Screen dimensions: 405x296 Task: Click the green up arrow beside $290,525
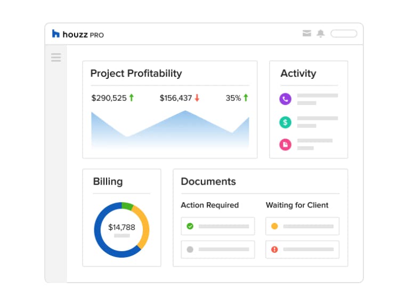coord(132,98)
